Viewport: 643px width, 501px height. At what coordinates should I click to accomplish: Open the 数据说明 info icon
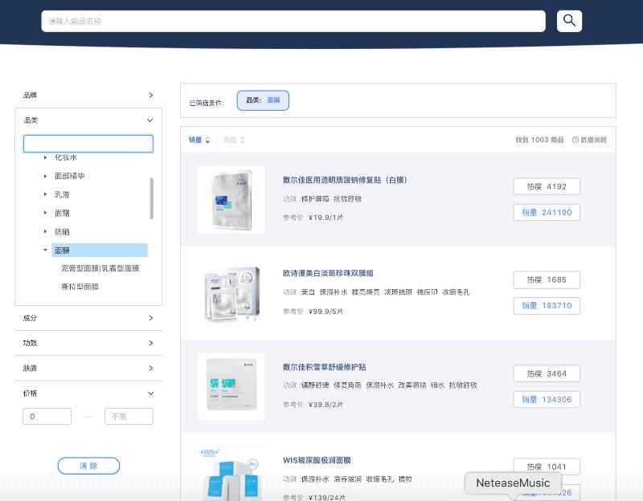[576, 139]
